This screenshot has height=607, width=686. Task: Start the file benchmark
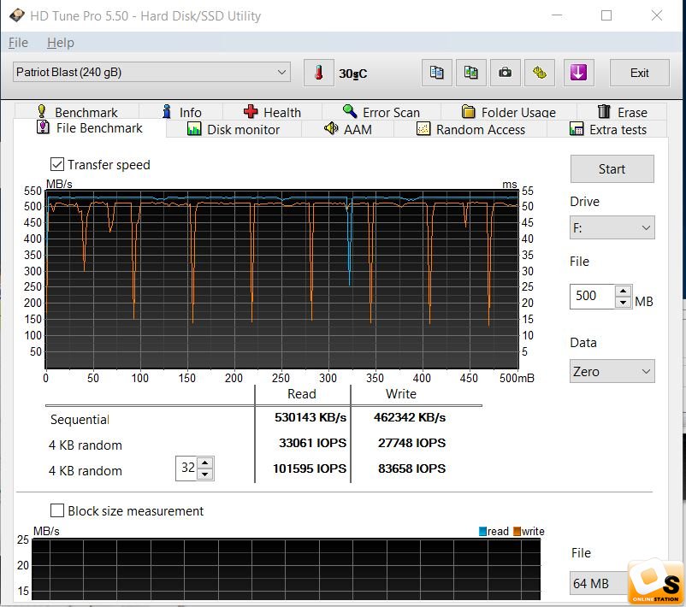(x=612, y=168)
